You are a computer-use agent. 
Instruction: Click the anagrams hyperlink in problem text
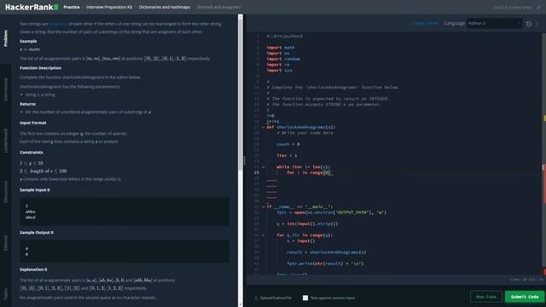[x=58, y=24]
